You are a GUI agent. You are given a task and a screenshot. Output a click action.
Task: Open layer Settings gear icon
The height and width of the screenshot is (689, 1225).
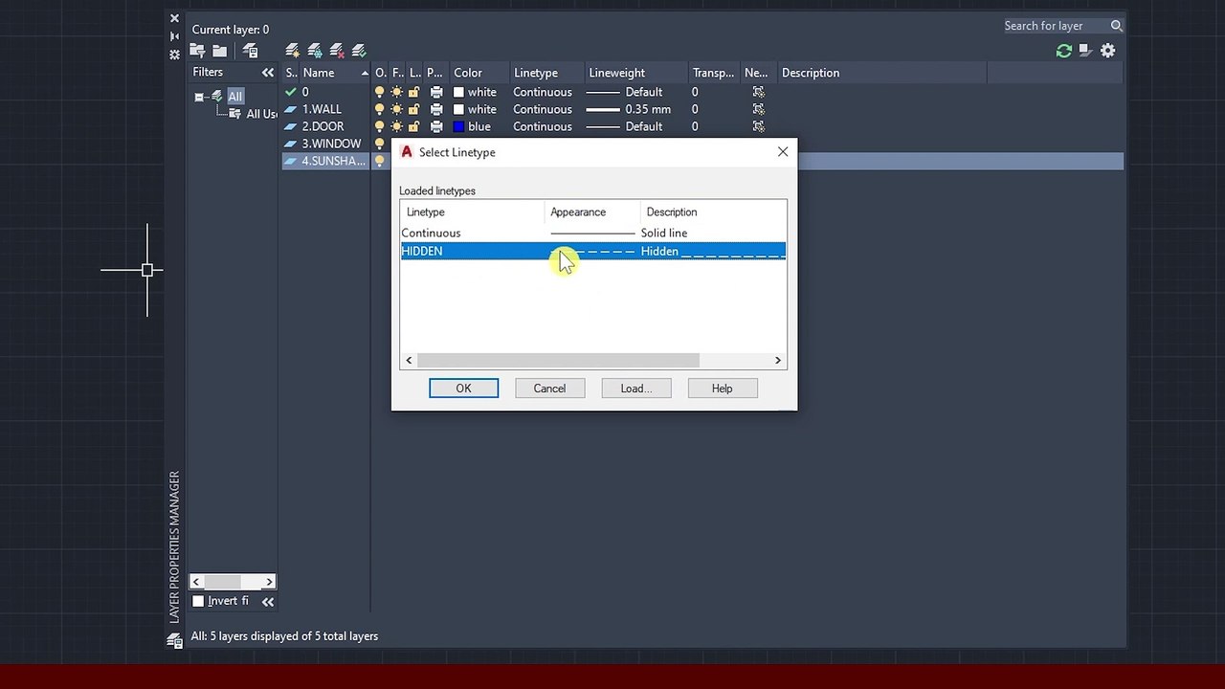click(x=1108, y=51)
